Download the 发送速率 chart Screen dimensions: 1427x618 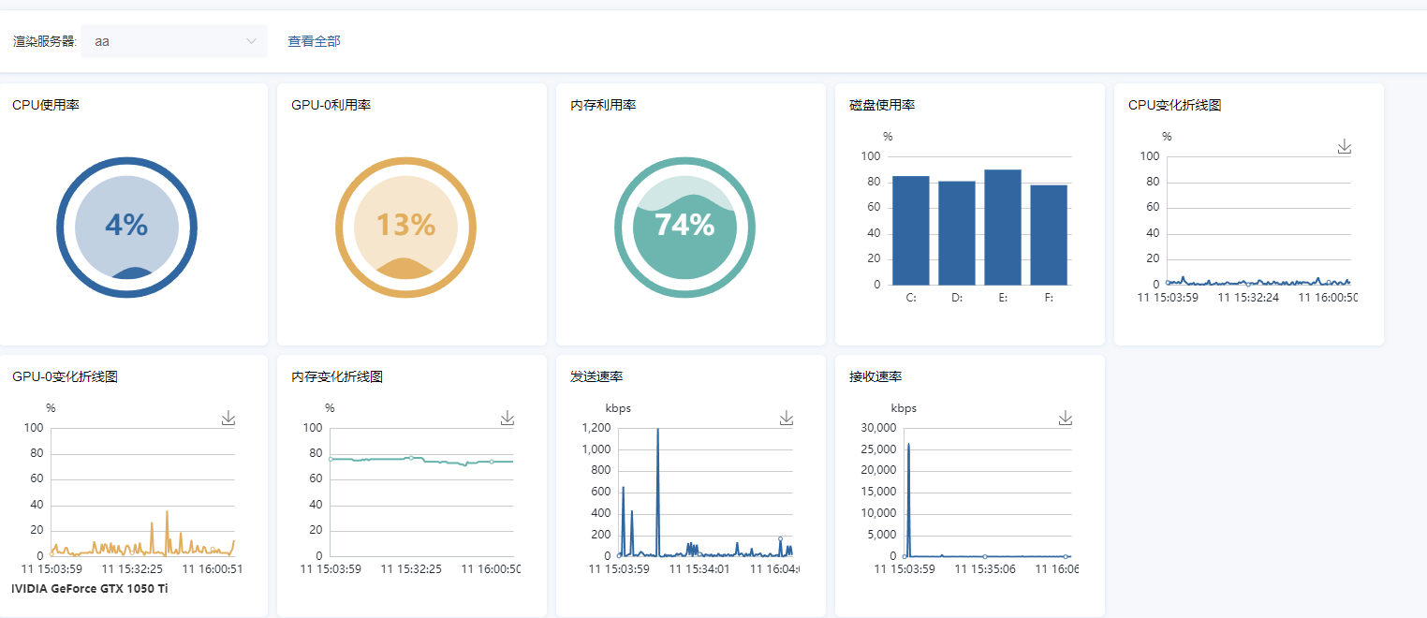(787, 419)
